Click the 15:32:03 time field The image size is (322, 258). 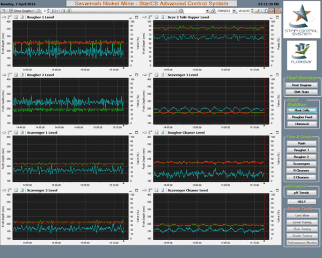[x=244, y=11]
